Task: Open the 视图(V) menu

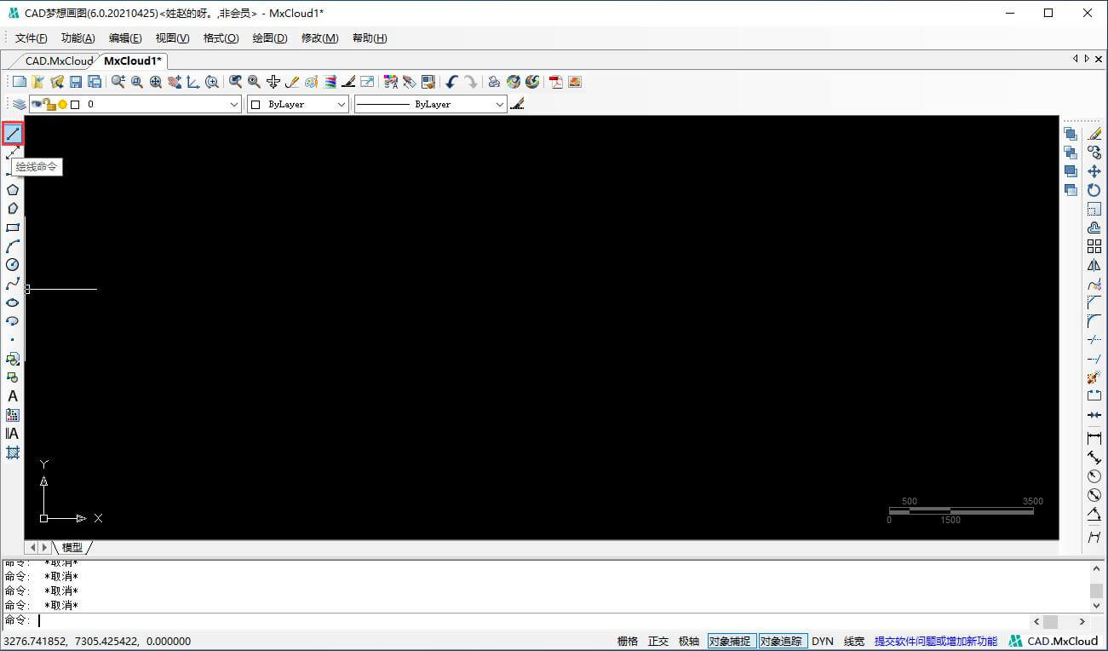Action: [173, 38]
